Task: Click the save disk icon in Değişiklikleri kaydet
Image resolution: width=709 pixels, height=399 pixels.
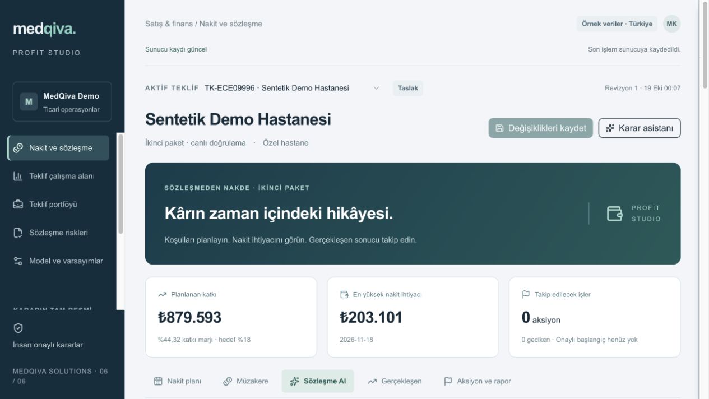Action: (499, 128)
